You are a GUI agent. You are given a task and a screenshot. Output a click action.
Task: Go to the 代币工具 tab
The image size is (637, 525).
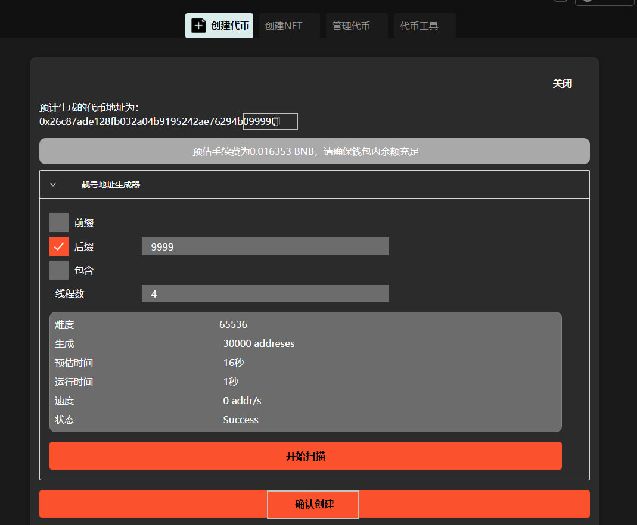coord(419,26)
